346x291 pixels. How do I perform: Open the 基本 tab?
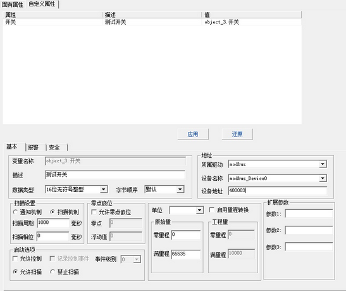point(11,146)
